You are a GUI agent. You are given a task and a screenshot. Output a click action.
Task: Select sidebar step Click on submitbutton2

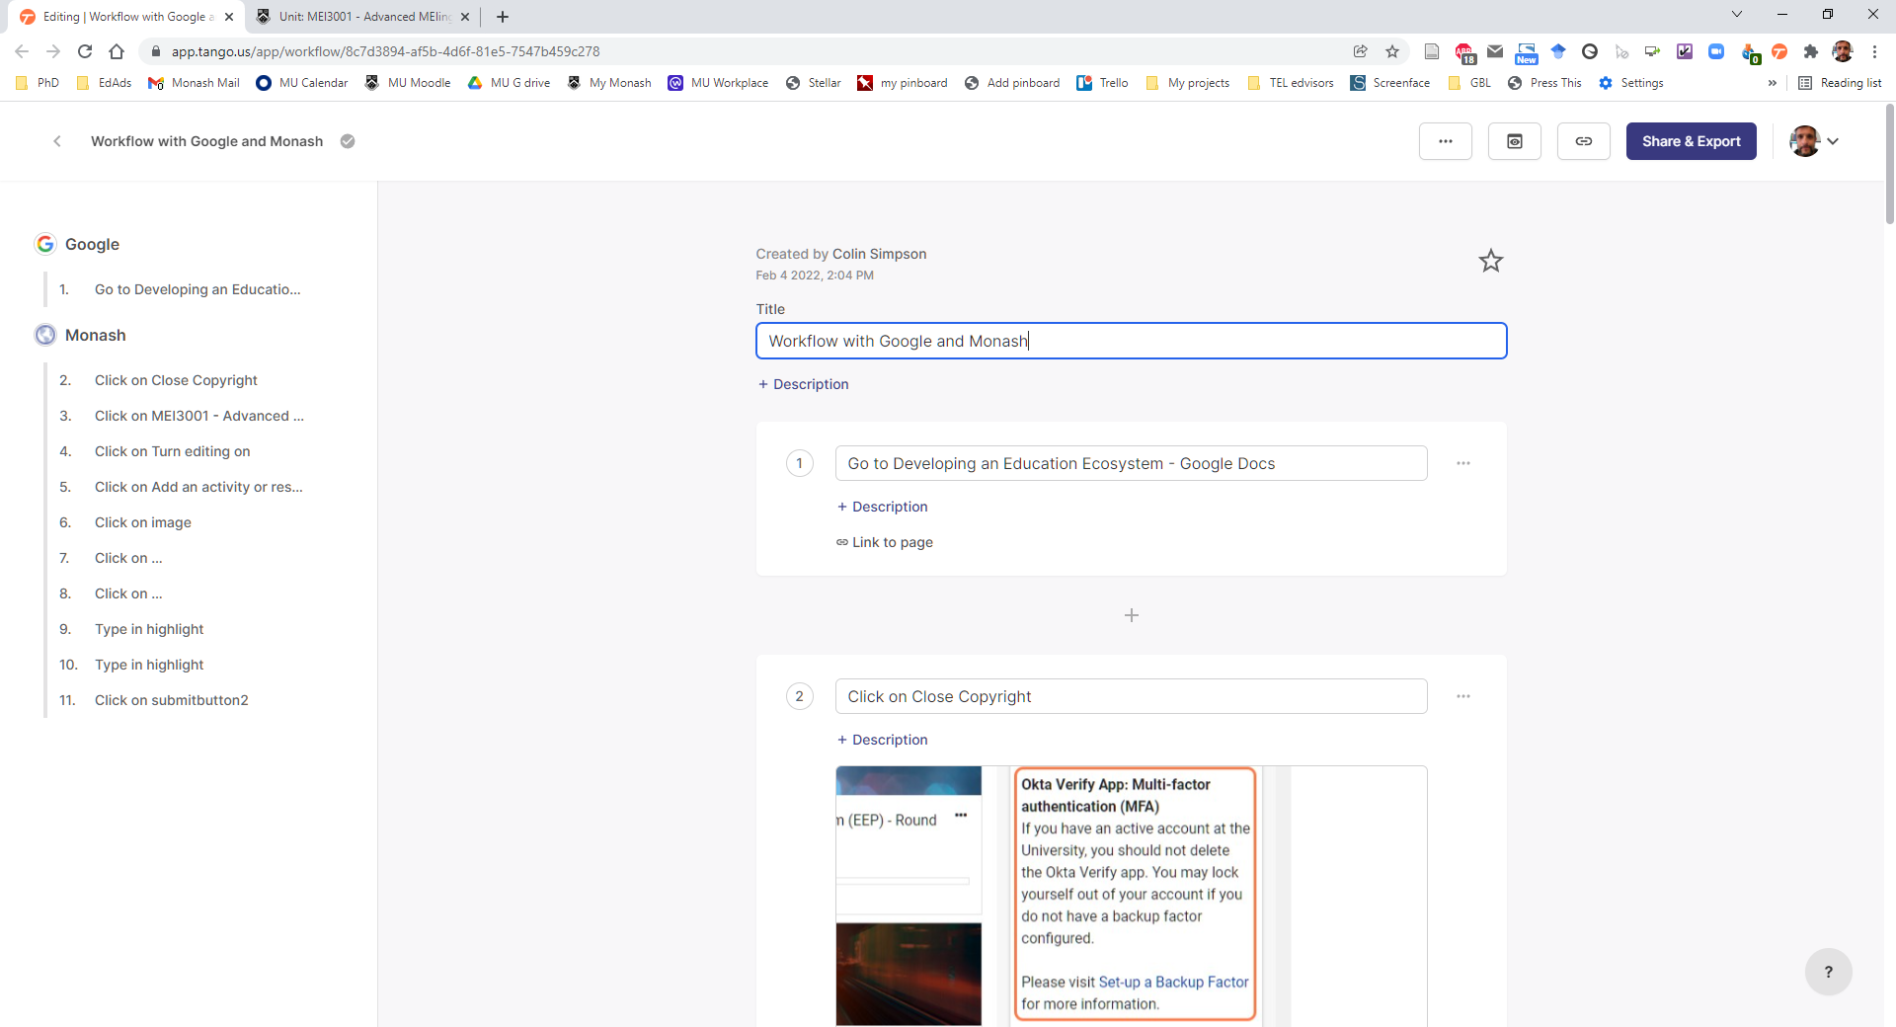pos(171,700)
